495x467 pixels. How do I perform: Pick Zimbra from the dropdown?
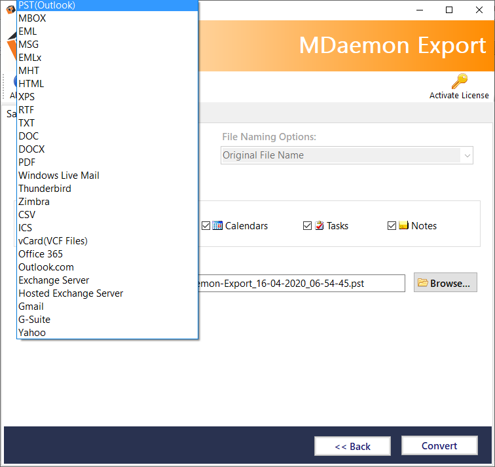coord(107,202)
